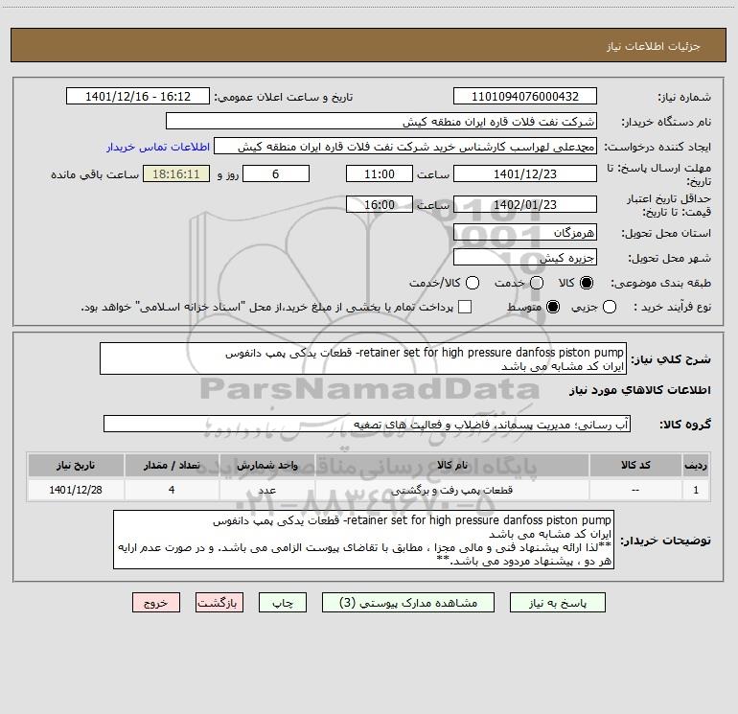Click item name قطعات پمپ رفت و برگشتی
The height and width of the screenshot is (714, 738).
(451, 490)
